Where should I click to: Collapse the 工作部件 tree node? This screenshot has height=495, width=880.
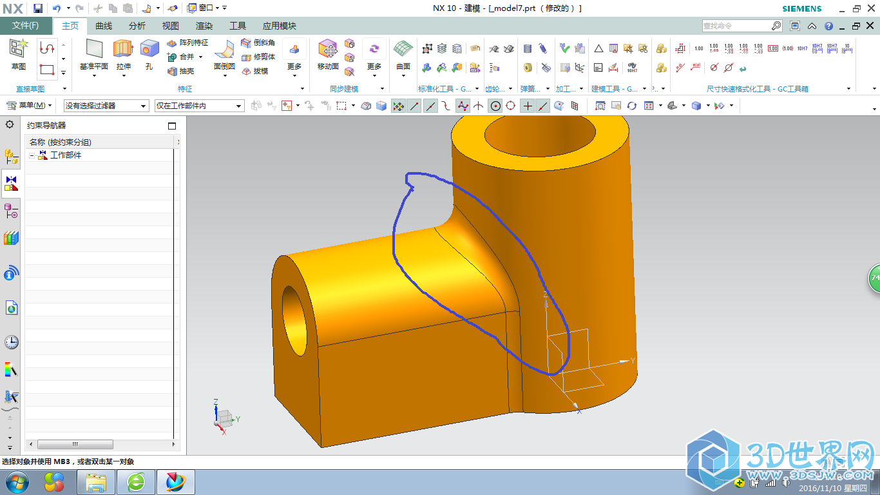(31, 155)
